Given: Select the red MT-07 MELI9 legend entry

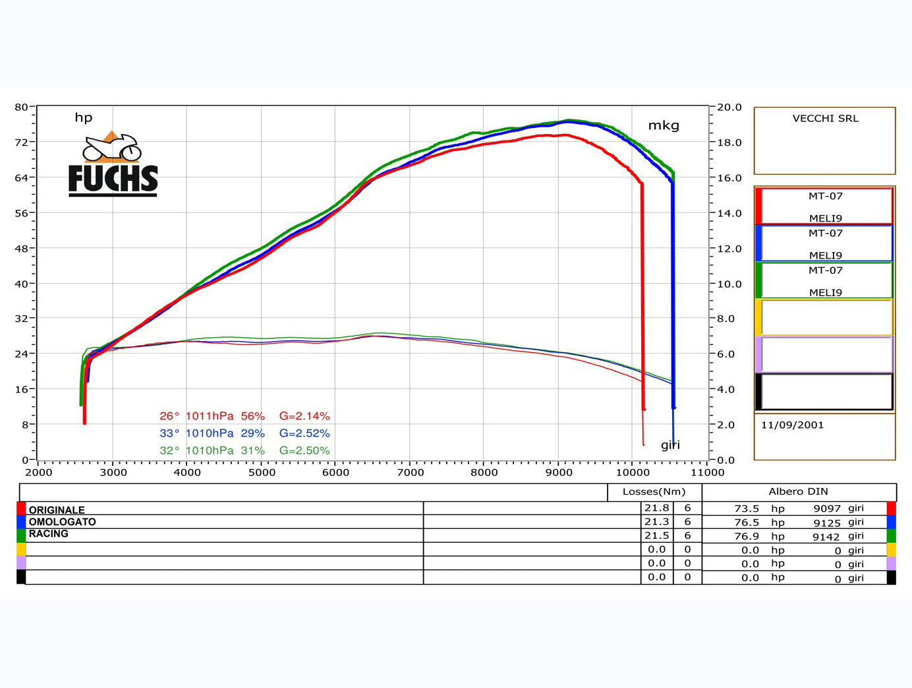Looking at the screenshot, I should 825,206.
